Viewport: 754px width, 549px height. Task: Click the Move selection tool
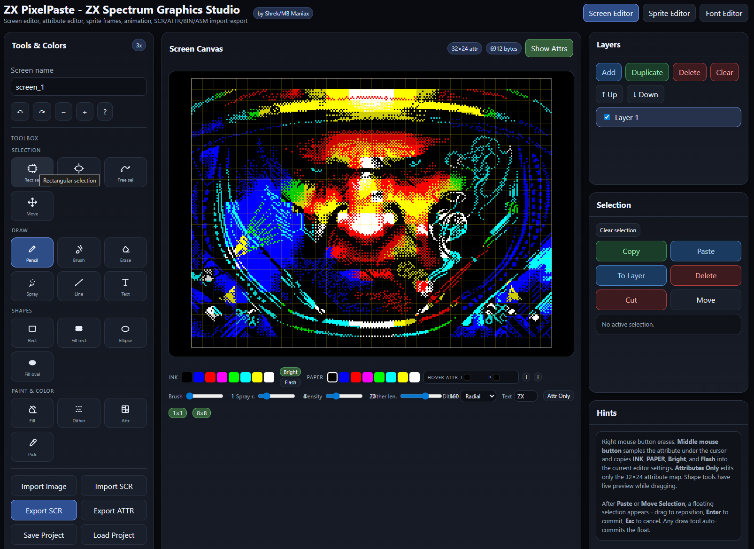click(x=32, y=206)
